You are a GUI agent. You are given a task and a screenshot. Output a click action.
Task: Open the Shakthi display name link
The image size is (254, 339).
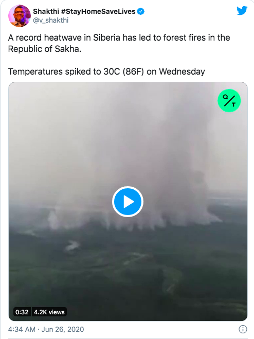tap(46, 11)
